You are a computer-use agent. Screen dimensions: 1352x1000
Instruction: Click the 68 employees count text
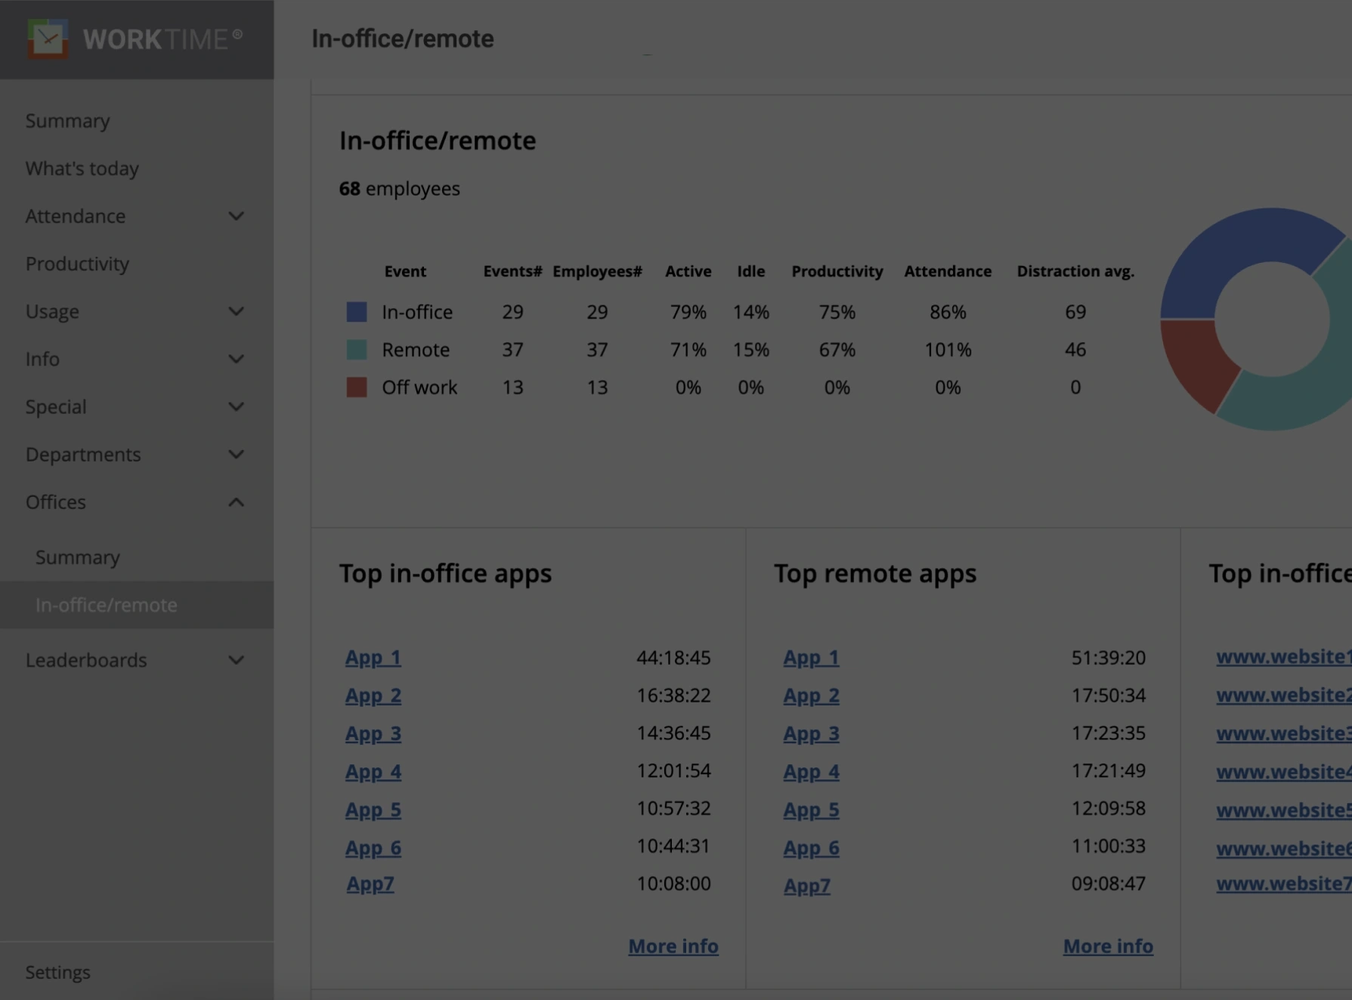pyautogui.click(x=399, y=189)
